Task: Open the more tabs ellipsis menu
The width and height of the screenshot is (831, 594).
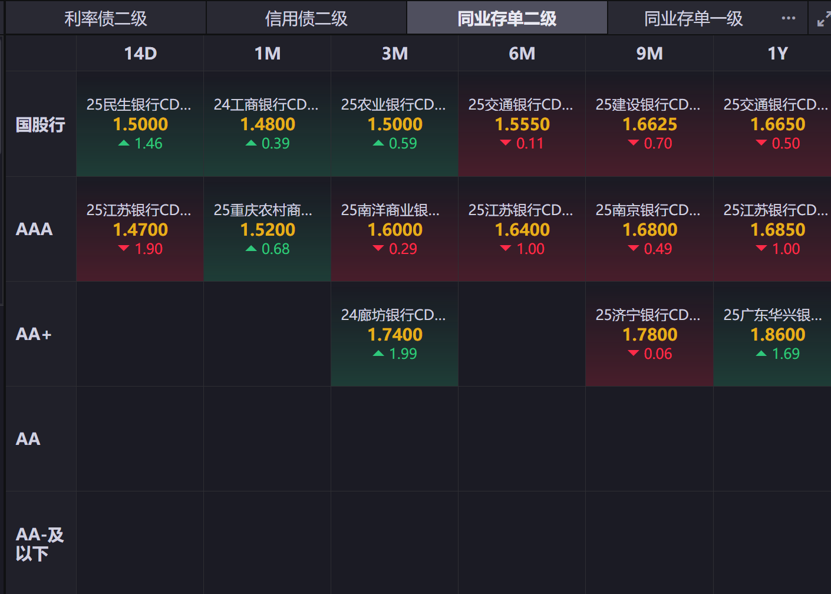Action: point(789,18)
